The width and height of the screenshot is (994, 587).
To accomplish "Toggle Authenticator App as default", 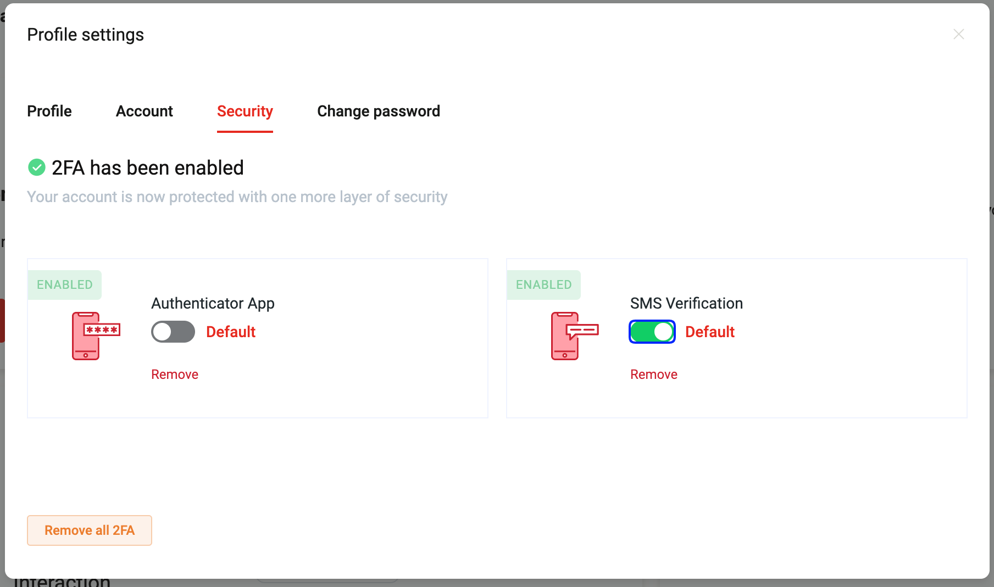I will (x=173, y=332).
